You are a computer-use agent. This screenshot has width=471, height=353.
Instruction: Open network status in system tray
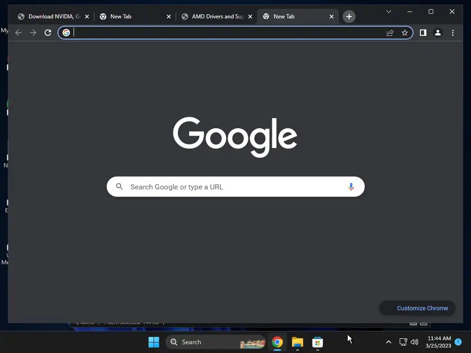(x=403, y=342)
